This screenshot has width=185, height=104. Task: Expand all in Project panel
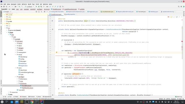point(39,12)
